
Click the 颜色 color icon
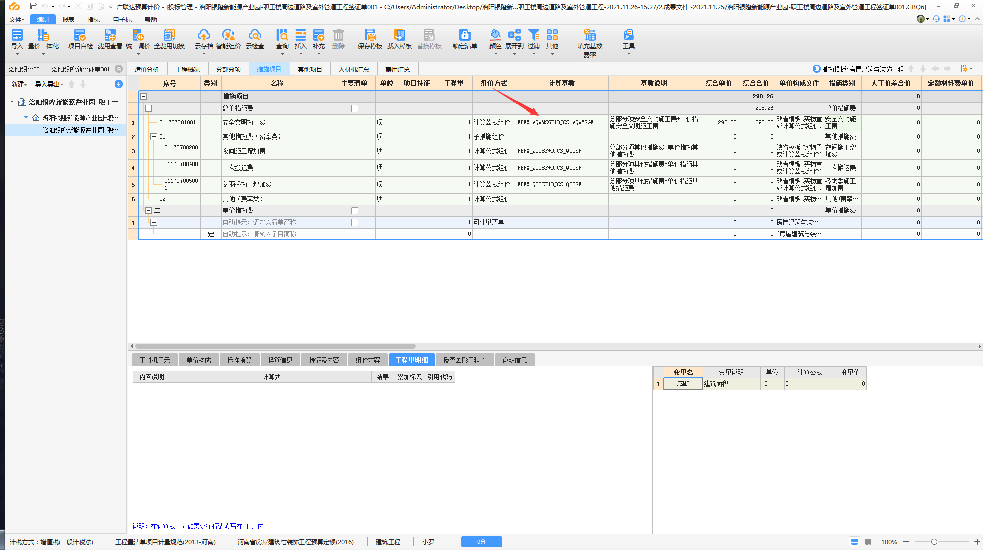(x=495, y=39)
